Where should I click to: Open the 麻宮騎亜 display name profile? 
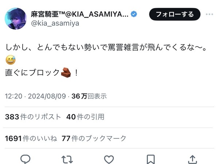tap(80, 14)
